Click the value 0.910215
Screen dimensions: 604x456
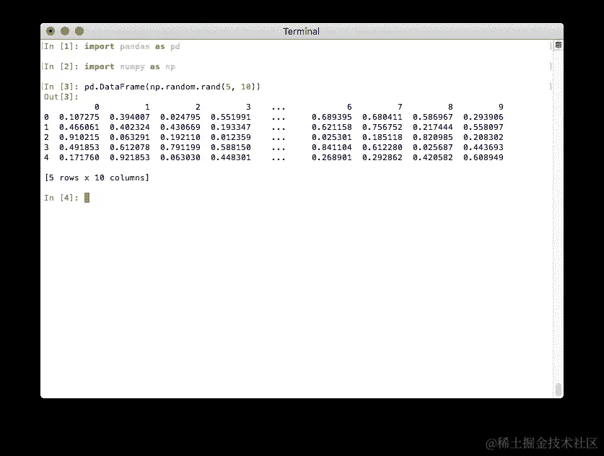click(79, 137)
